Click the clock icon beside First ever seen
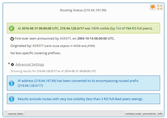This screenshot has width=167, height=118. click(12, 39)
